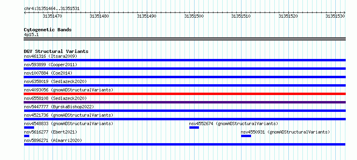The image size is (357, 160).
Task: Open the nsv4550931 (gnomADStructuralVariants) label
Action: pyautogui.click(x=285, y=132)
